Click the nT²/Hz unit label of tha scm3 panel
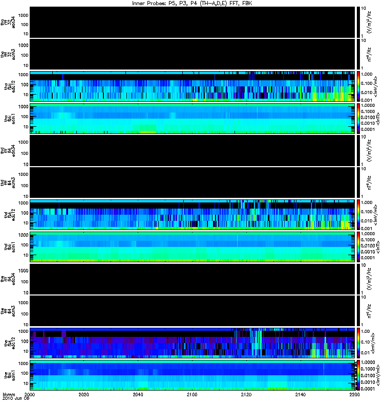Image resolution: width=384 pixels, height=409 pixels. point(369,54)
